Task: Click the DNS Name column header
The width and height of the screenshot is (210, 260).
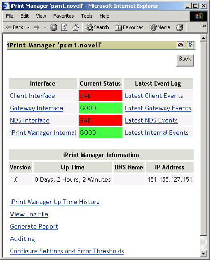Action: click(129, 167)
